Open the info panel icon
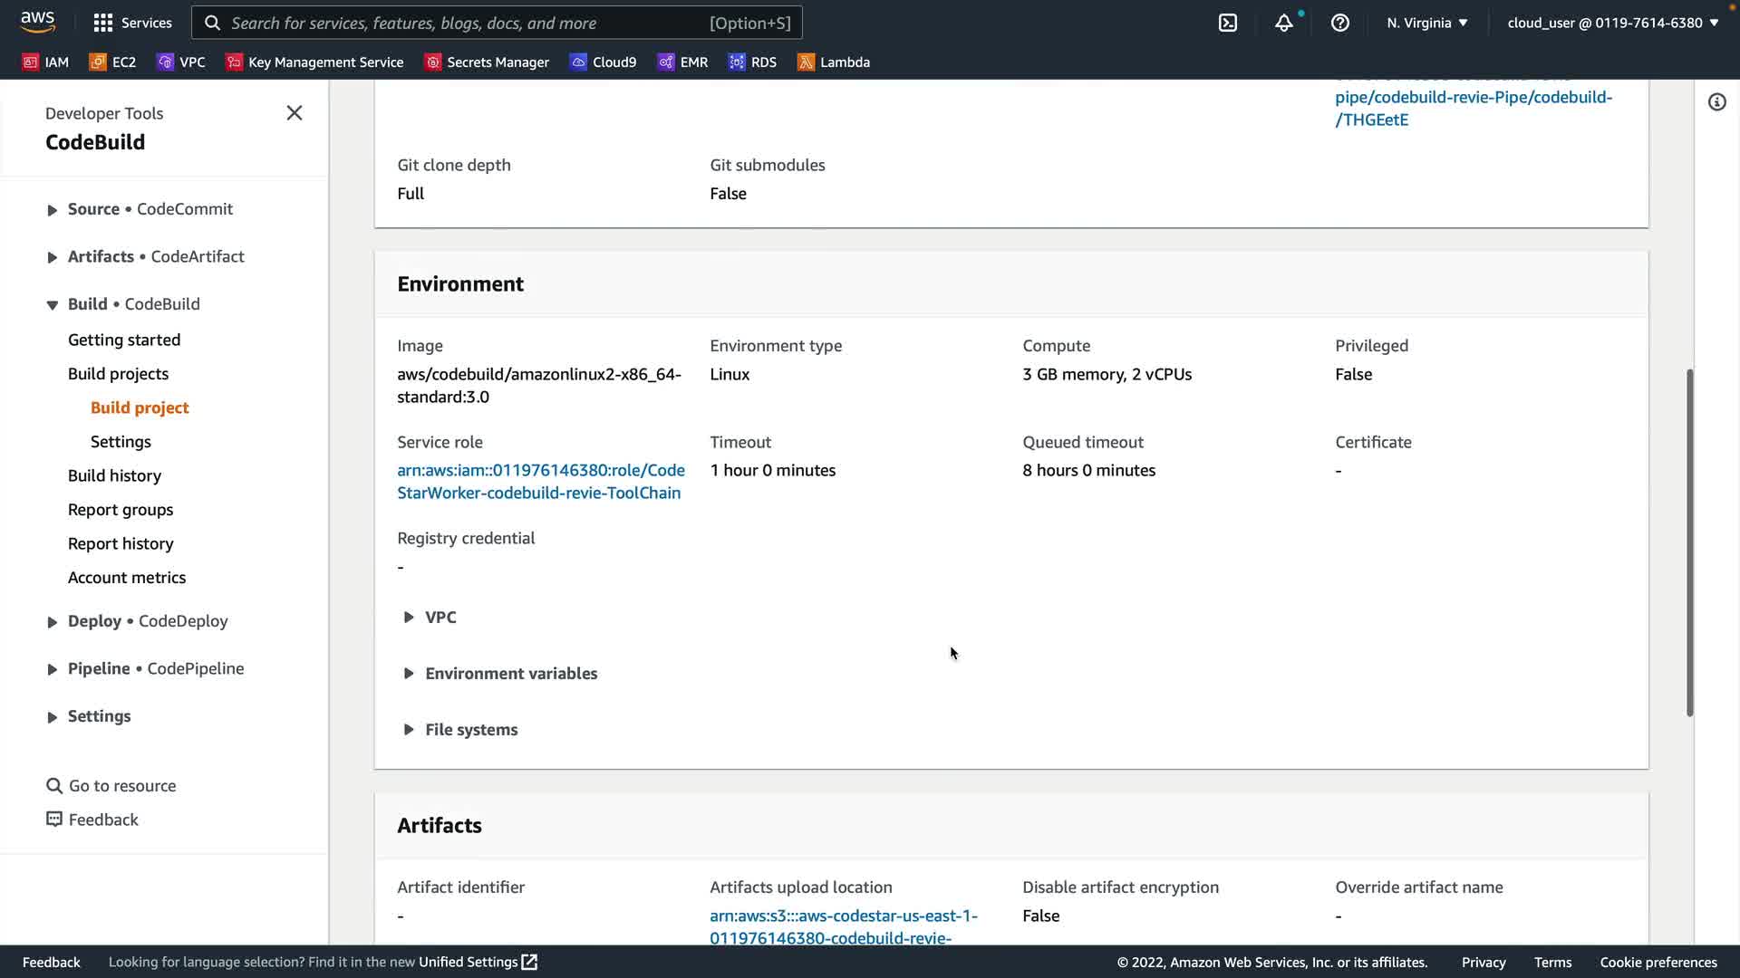 [x=1716, y=102]
